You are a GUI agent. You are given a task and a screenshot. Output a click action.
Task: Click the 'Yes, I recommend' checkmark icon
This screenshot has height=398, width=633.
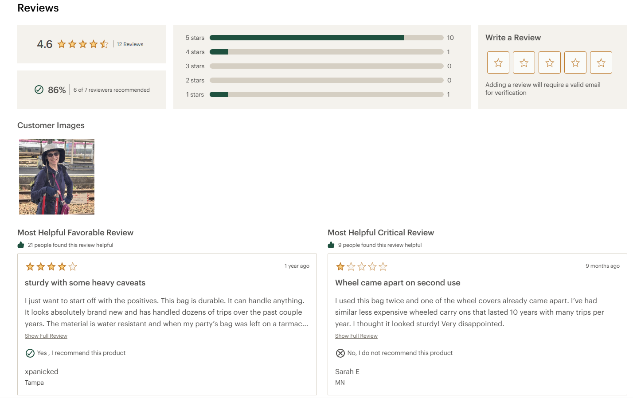pyautogui.click(x=30, y=353)
